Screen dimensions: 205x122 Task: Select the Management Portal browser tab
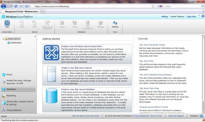click(21, 12)
